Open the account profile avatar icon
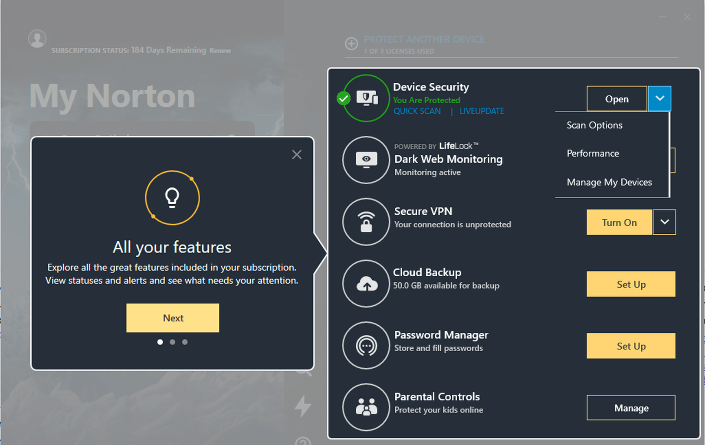Screen dimensions: 705x445 tap(37, 39)
